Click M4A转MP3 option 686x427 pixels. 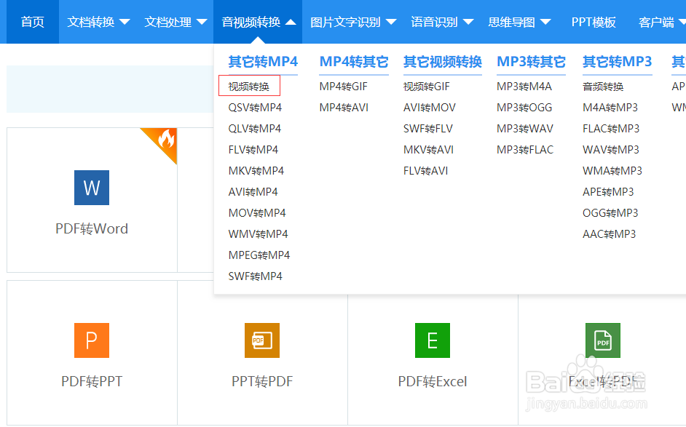coord(610,108)
